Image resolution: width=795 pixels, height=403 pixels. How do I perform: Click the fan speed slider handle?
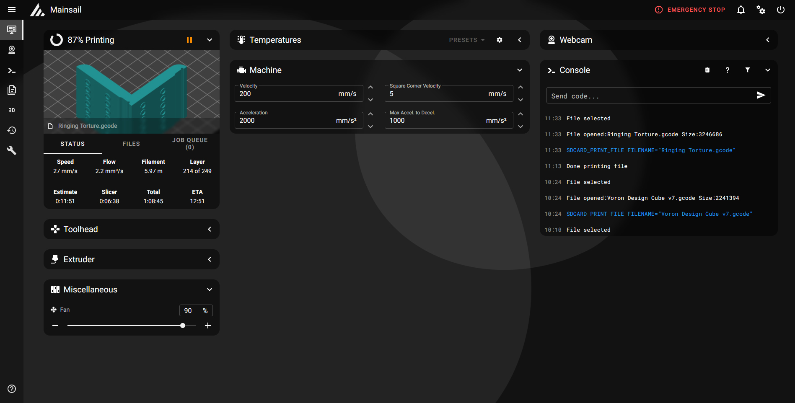[x=183, y=325]
